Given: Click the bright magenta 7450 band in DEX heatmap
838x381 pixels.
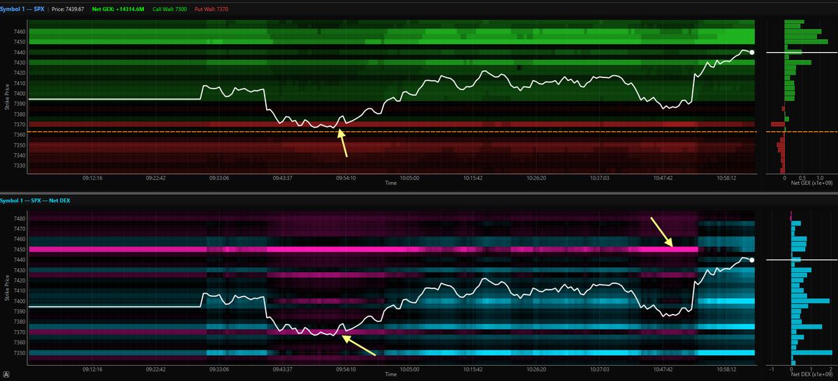Looking at the screenshot, I should click(x=364, y=249).
